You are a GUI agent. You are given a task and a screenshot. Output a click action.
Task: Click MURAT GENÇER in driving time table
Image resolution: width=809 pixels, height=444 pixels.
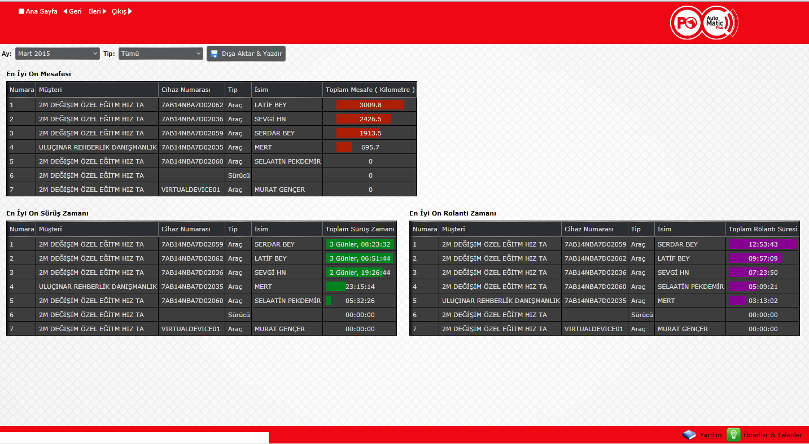click(279, 329)
